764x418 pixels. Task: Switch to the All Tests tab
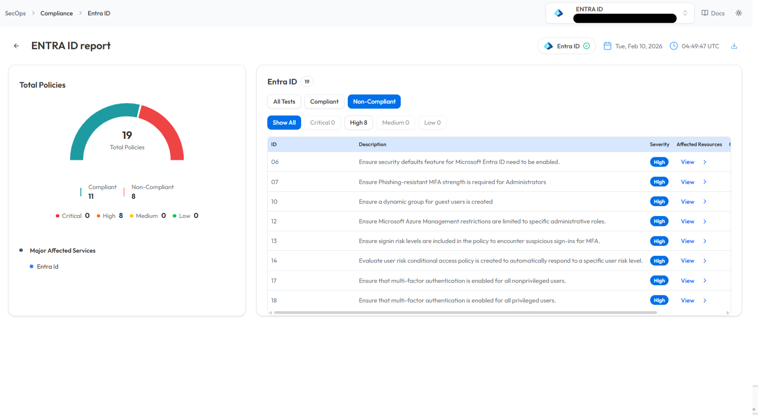click(284, 102)
